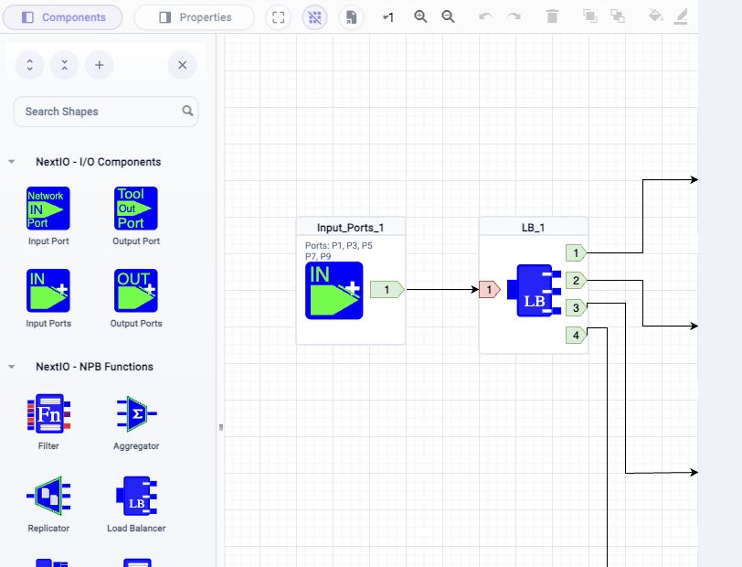Viewport: 742px width, 567px height.
Task: Close the shapes sidebar panel
Action: point(182,65)
